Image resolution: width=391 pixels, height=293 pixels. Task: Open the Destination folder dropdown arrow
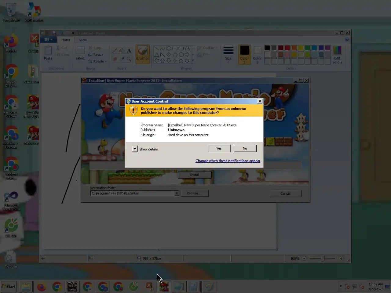(x=177, y=193)
